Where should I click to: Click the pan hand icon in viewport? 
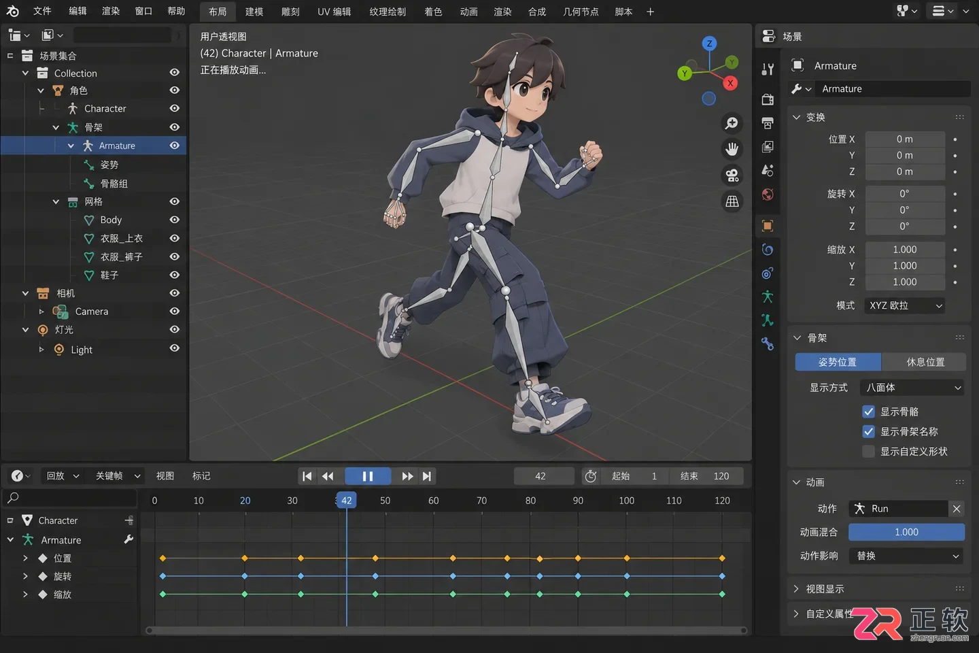[732, 149]
